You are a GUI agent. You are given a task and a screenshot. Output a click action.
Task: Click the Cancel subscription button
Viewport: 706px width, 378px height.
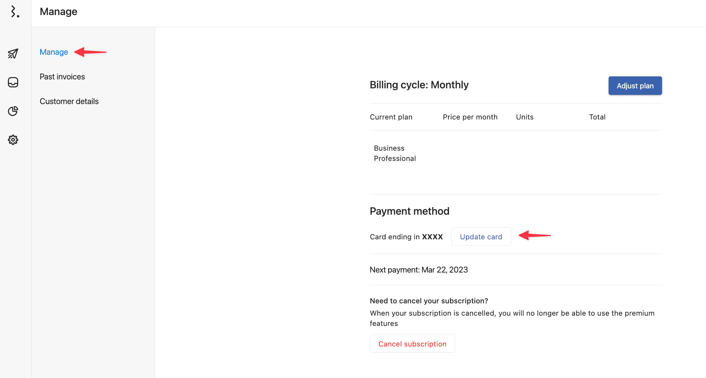412,344
